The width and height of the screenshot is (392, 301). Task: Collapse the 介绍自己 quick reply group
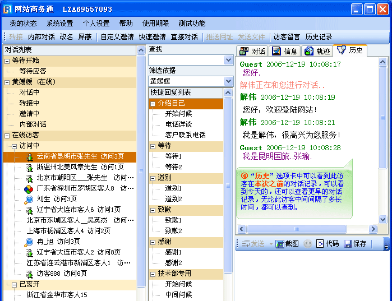[153, 104]
